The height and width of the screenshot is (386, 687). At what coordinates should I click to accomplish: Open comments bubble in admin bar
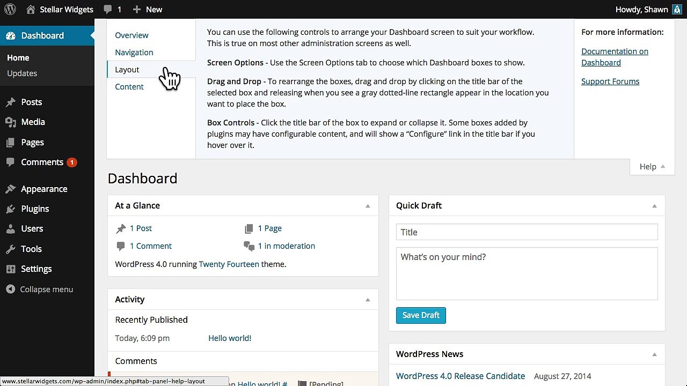click(108, 10)
